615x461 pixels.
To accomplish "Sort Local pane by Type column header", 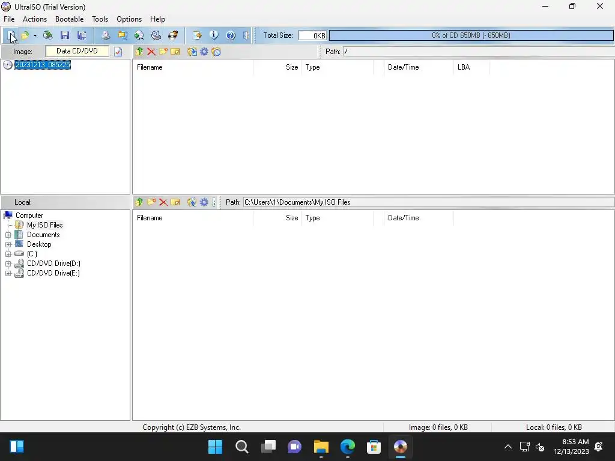I will pyautogui.click(x=337, y=218).
